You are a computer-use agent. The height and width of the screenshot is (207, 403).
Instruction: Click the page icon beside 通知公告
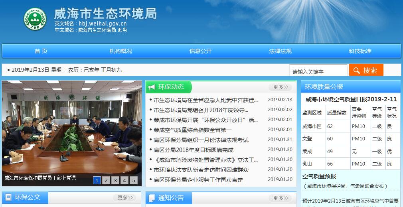152,198
